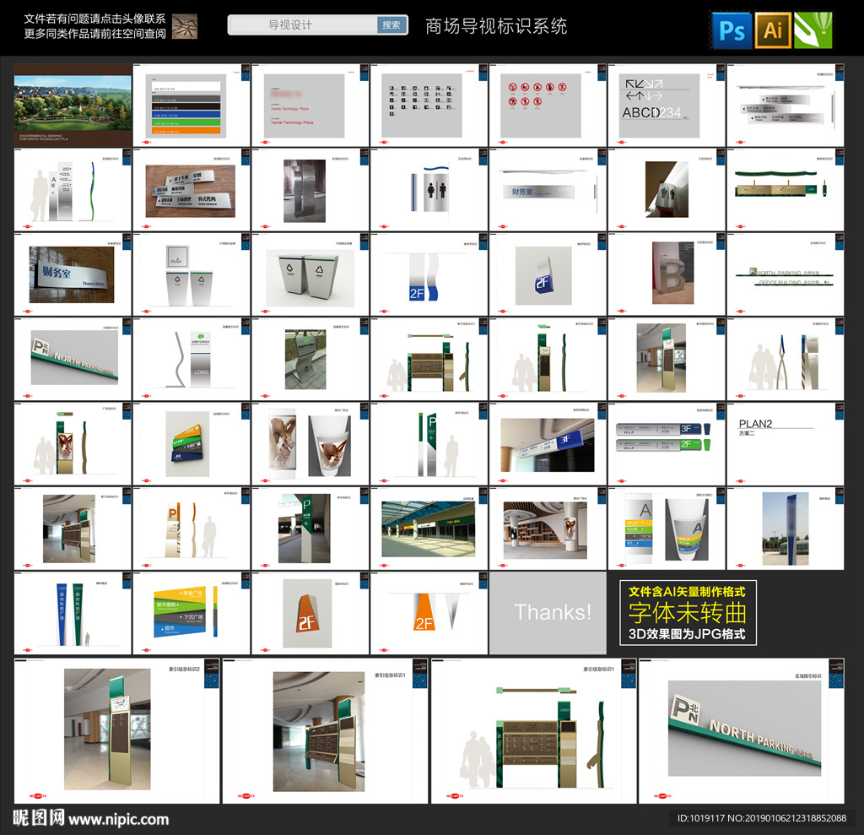Open the gray Thanks! end slide
Viewport: 864px width, 835px height.
coord(548,613)
